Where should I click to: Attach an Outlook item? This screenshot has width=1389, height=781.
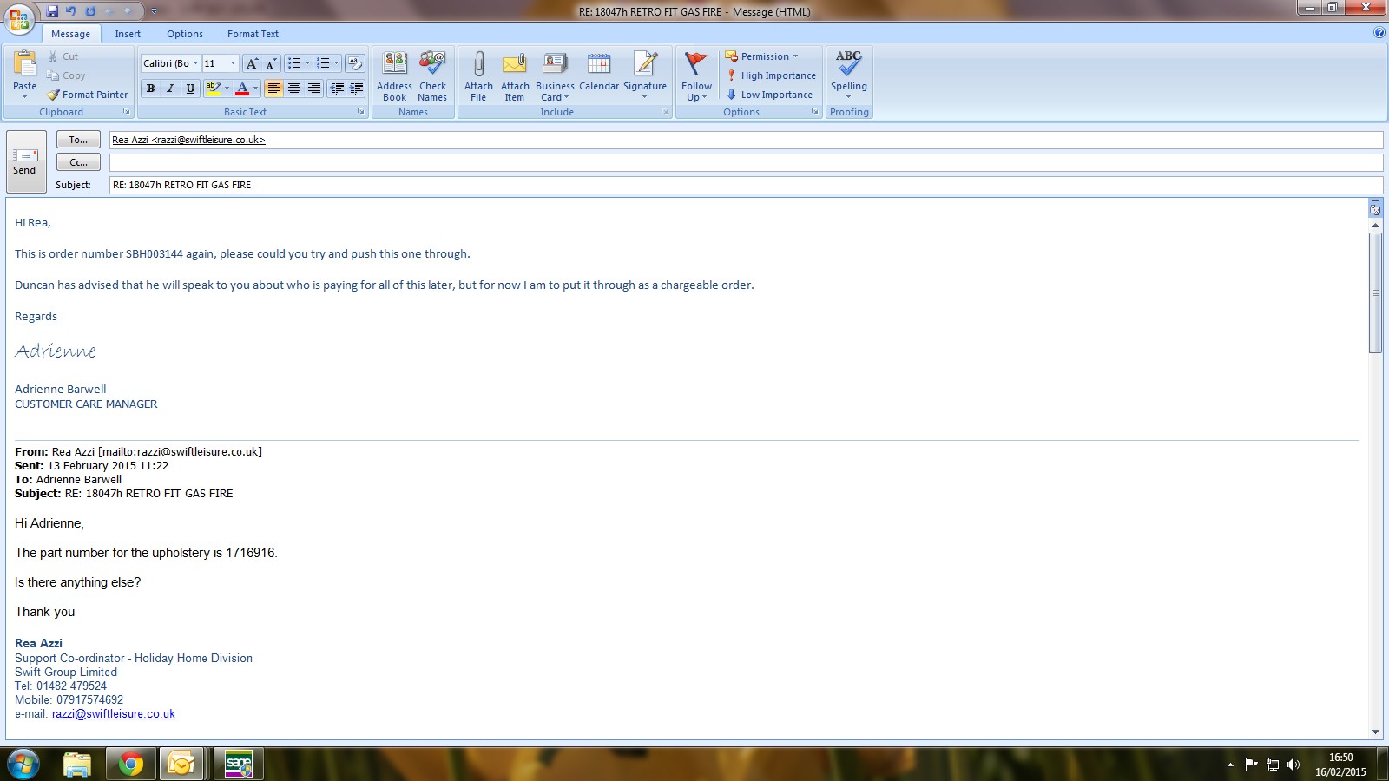click(515, 77)
